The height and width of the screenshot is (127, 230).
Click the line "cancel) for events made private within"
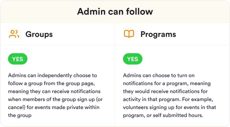click(54, 107)
